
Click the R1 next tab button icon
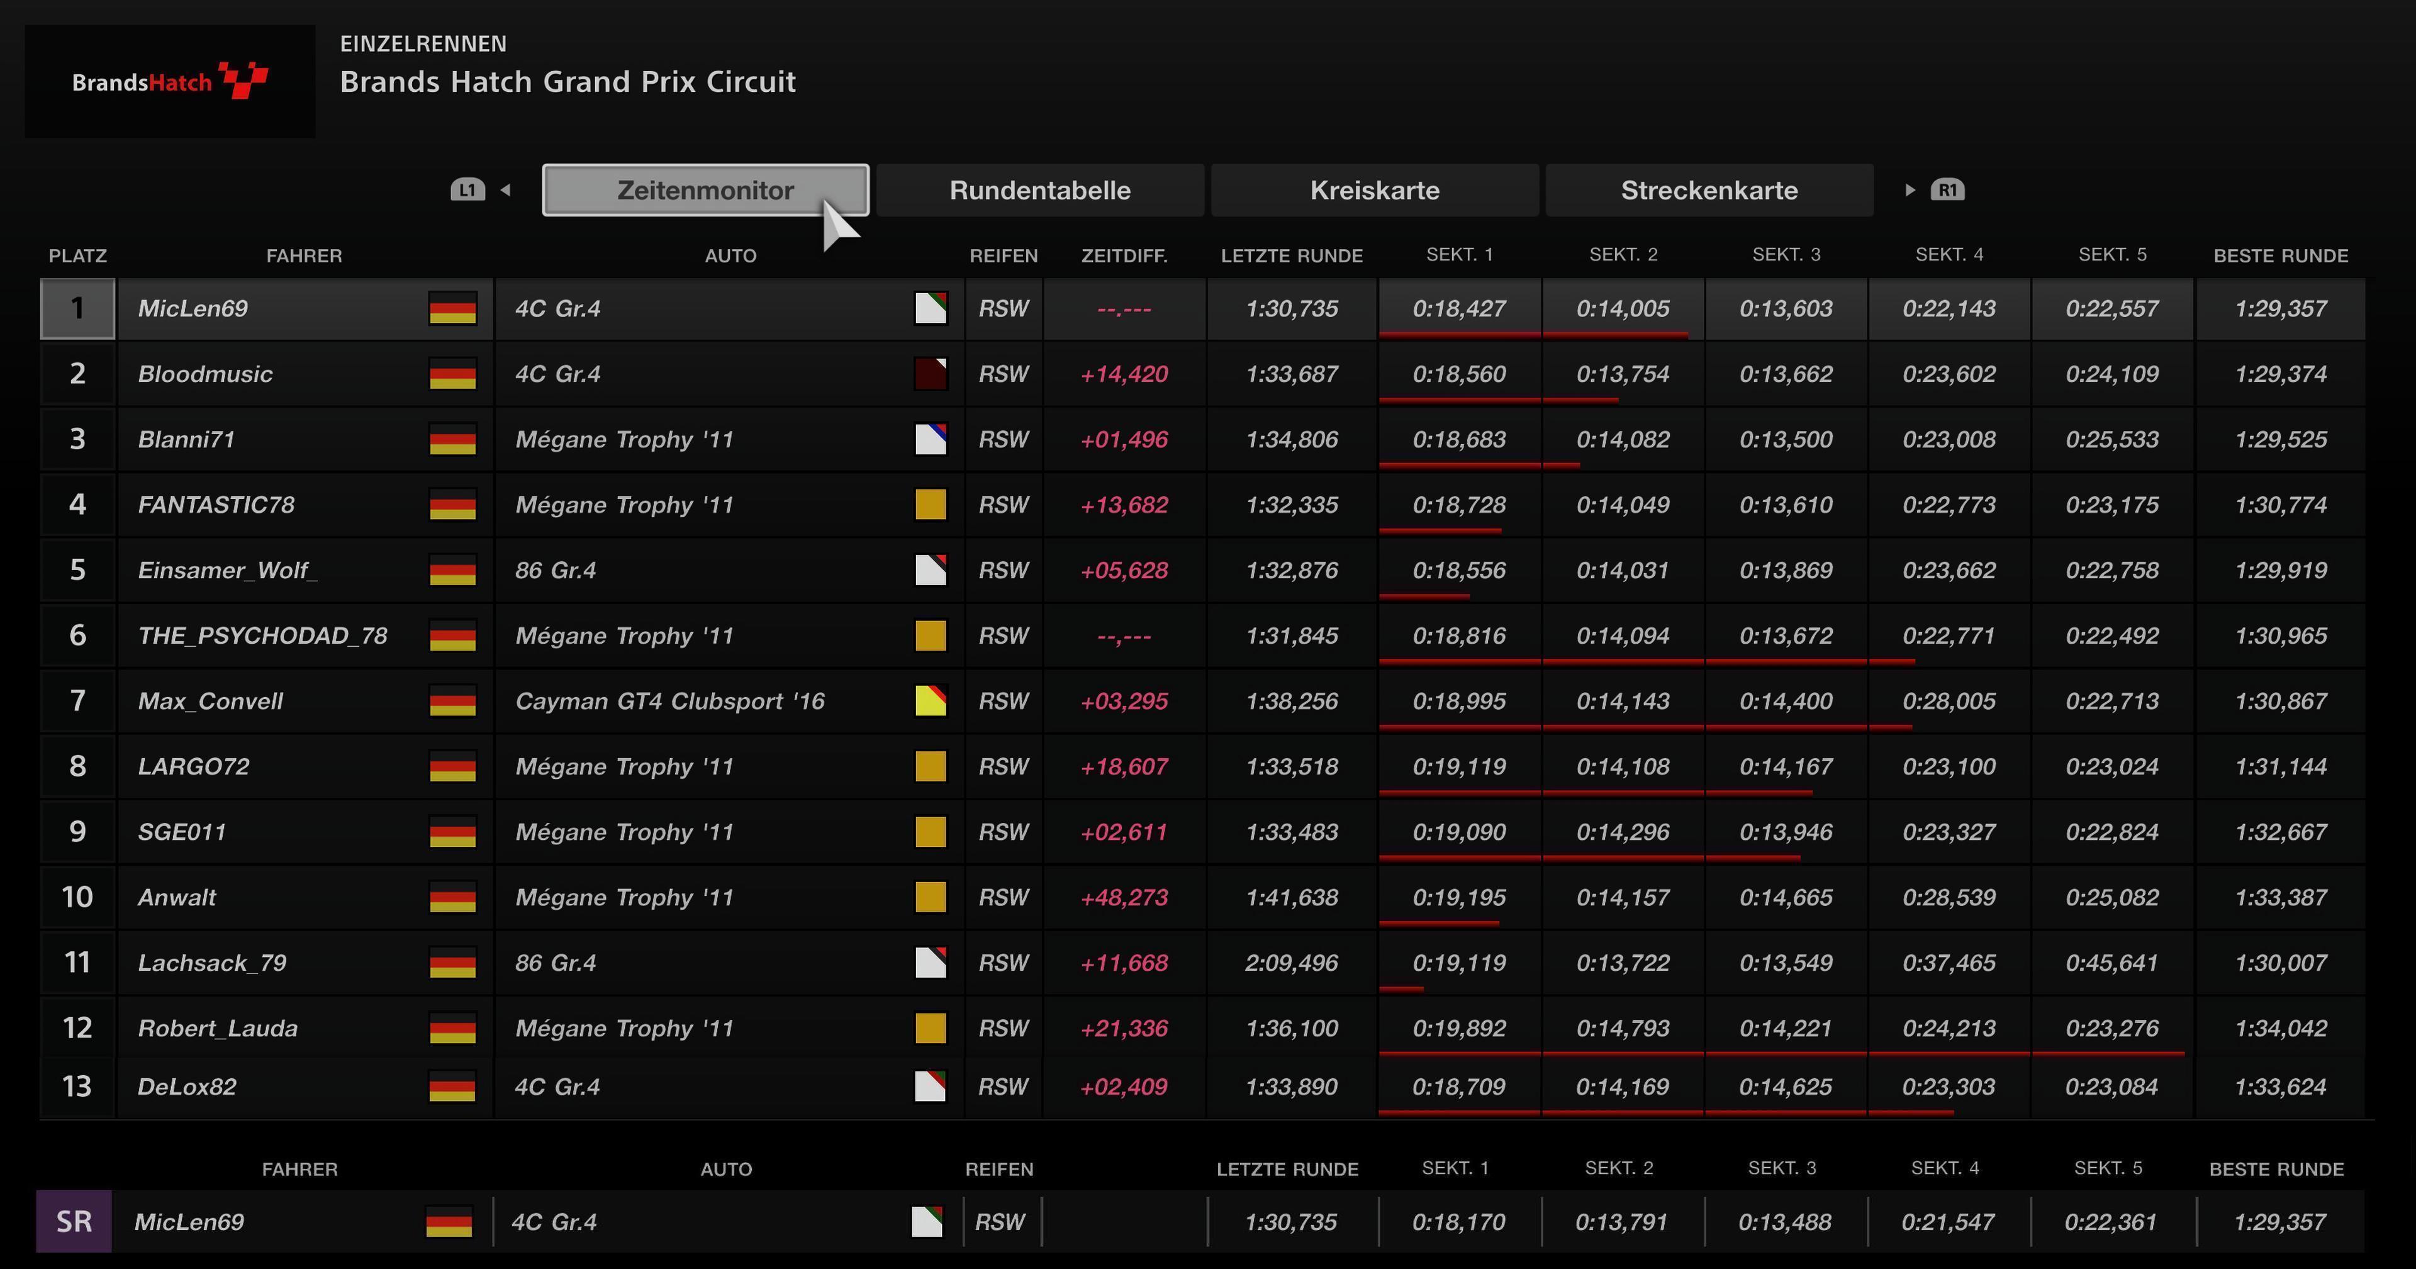1947,191
